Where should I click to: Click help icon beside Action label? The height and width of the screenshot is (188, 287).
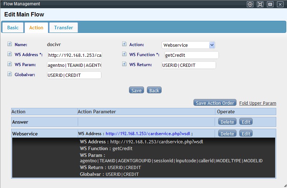click(x=124, y=45)
